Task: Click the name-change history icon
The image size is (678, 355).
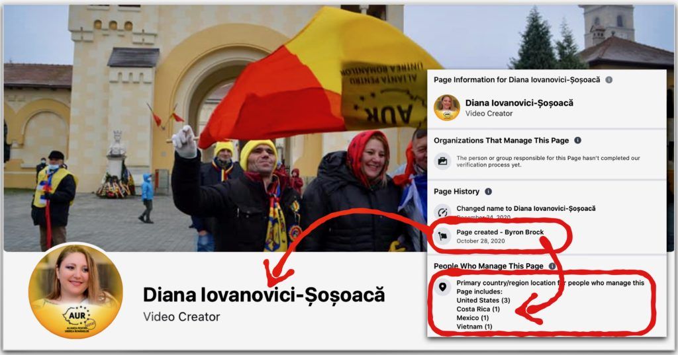Action: pyautogui.click(x=442, y=212)
